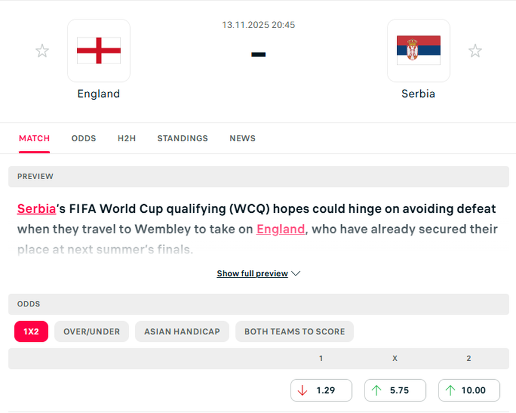The image size is (516, 413).
Task: Click the chevron beside Show full preview
Action: click(296, 274)
